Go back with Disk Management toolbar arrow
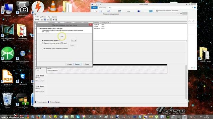This screenshot has height=119, width=213. (x=36, y=20)
